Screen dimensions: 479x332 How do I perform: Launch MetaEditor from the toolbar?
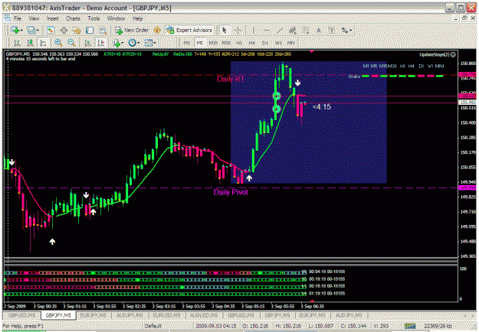pyautogui.click(x=157, y=30)
